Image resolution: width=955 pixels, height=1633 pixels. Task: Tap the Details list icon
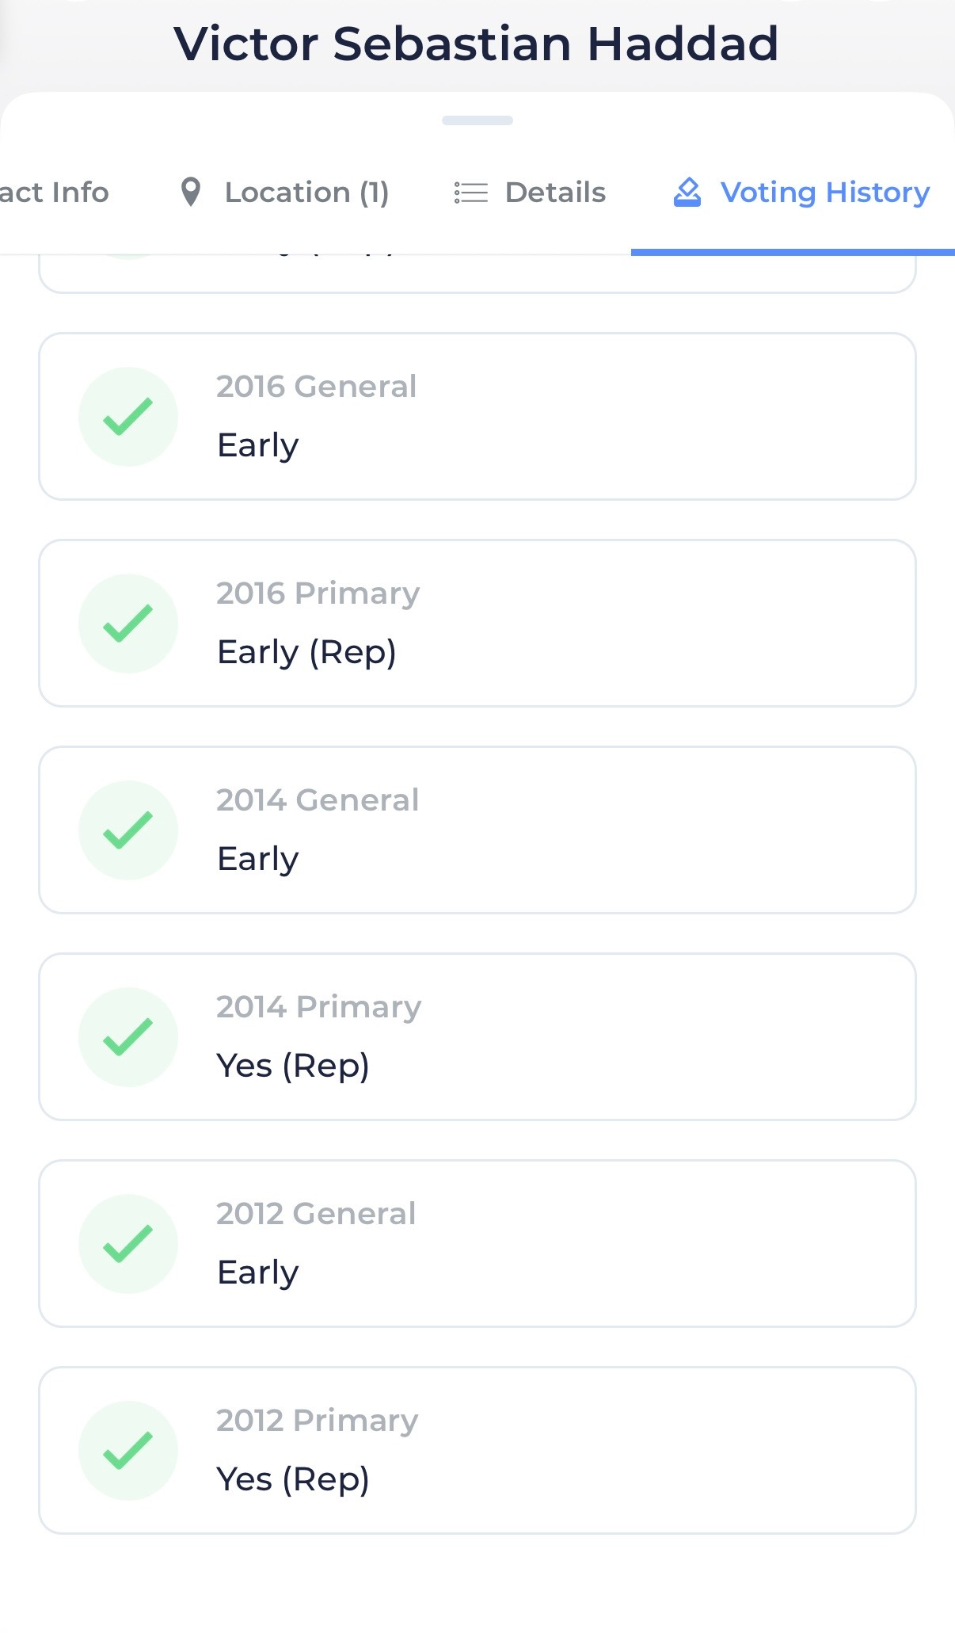pos(470,193)
